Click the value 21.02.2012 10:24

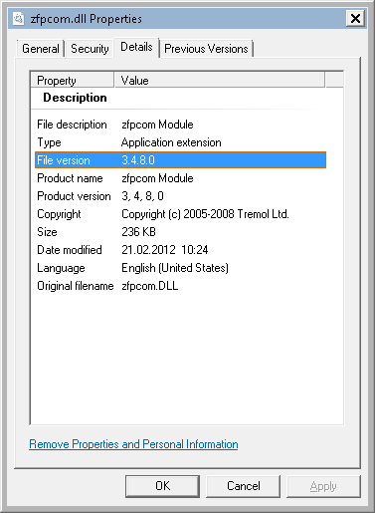[165, 250]
